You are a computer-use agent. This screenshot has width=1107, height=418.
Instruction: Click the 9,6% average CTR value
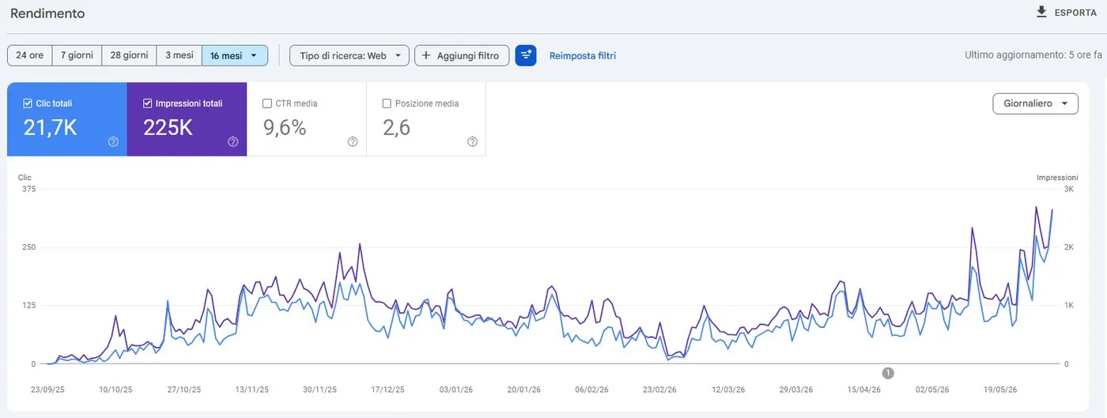(x=285, y=128)
